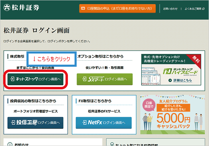Click 使いやすい！新・取引画面 text

(x=104, y=68)
